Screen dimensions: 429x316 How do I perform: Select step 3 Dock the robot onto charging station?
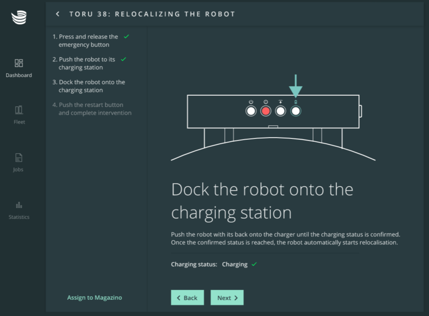(x=91, y=86)
